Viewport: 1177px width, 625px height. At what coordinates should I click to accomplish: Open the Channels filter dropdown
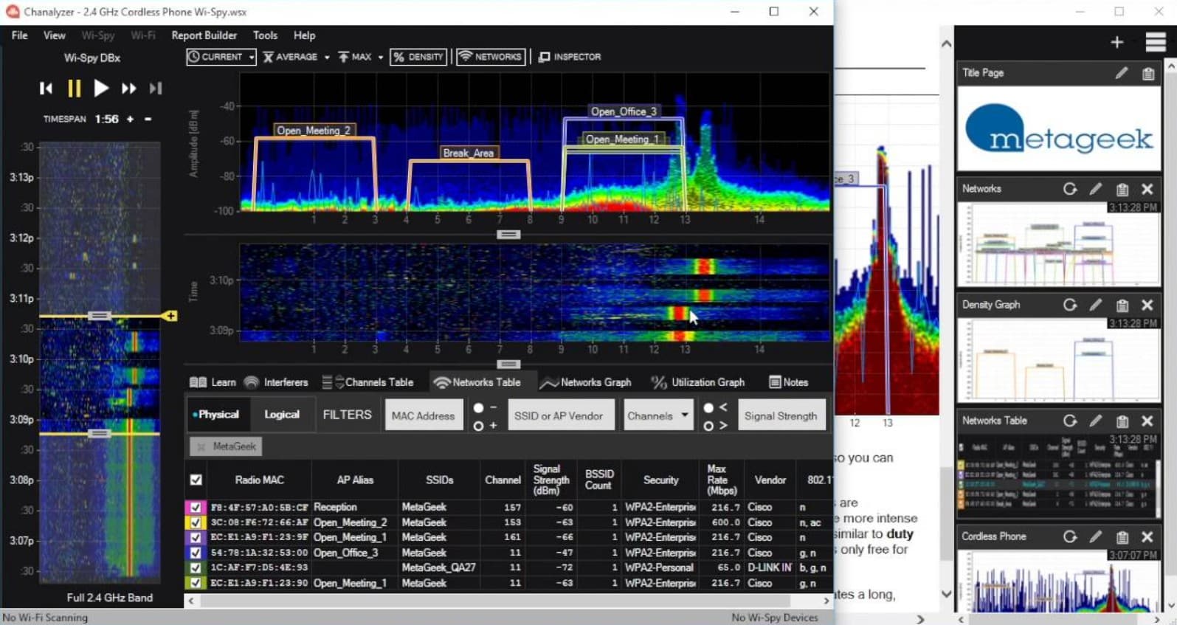(657, 415)
